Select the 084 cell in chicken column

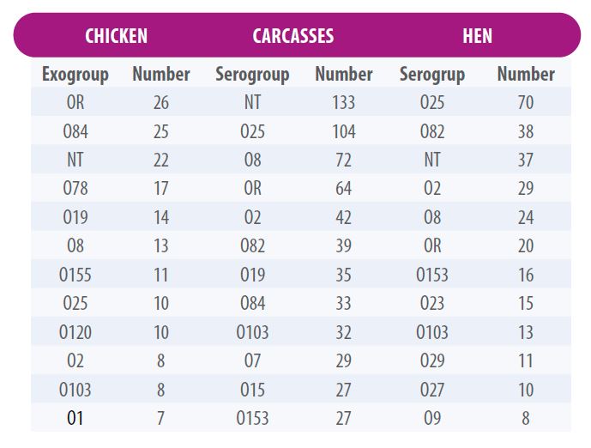click(75, 131)
